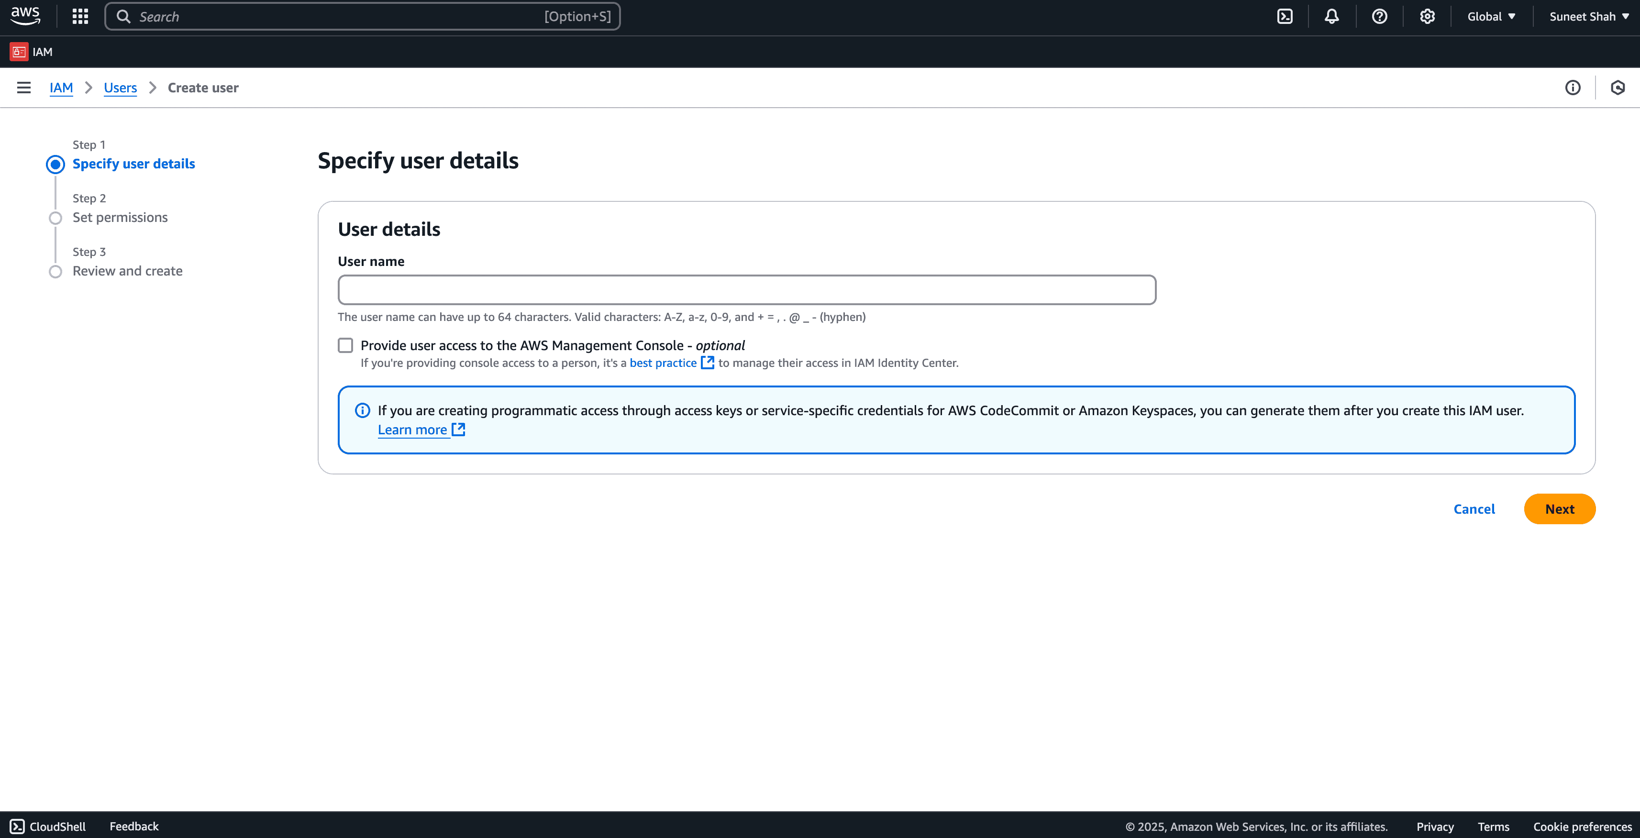
Task: Open the help question mark menu
Action: (1380, 17)
